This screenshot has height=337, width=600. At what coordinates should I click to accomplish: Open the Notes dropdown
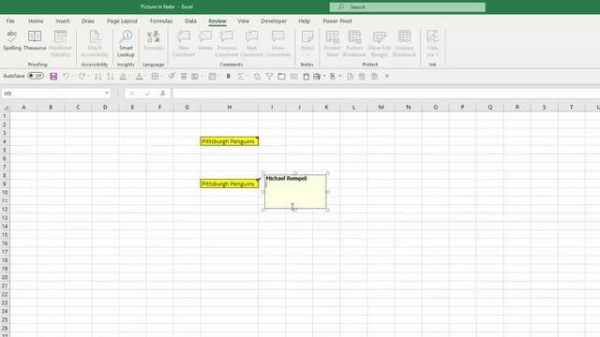[x=307, y=44]
